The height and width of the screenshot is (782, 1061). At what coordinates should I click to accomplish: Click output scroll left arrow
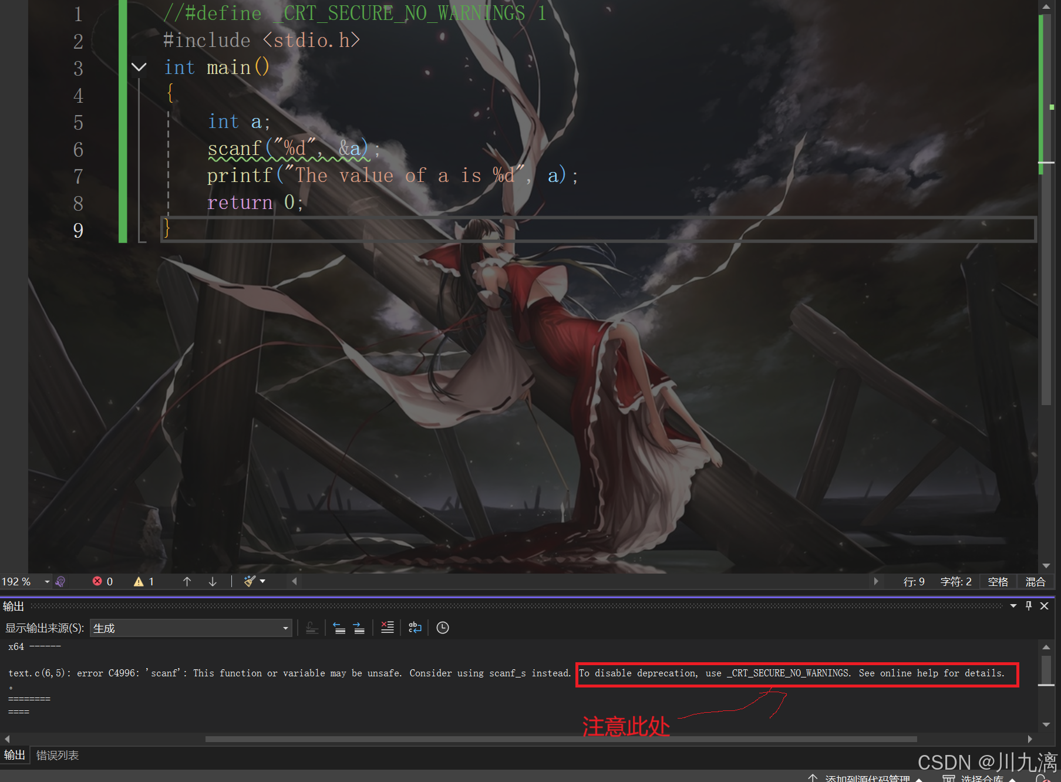[6, 739]
